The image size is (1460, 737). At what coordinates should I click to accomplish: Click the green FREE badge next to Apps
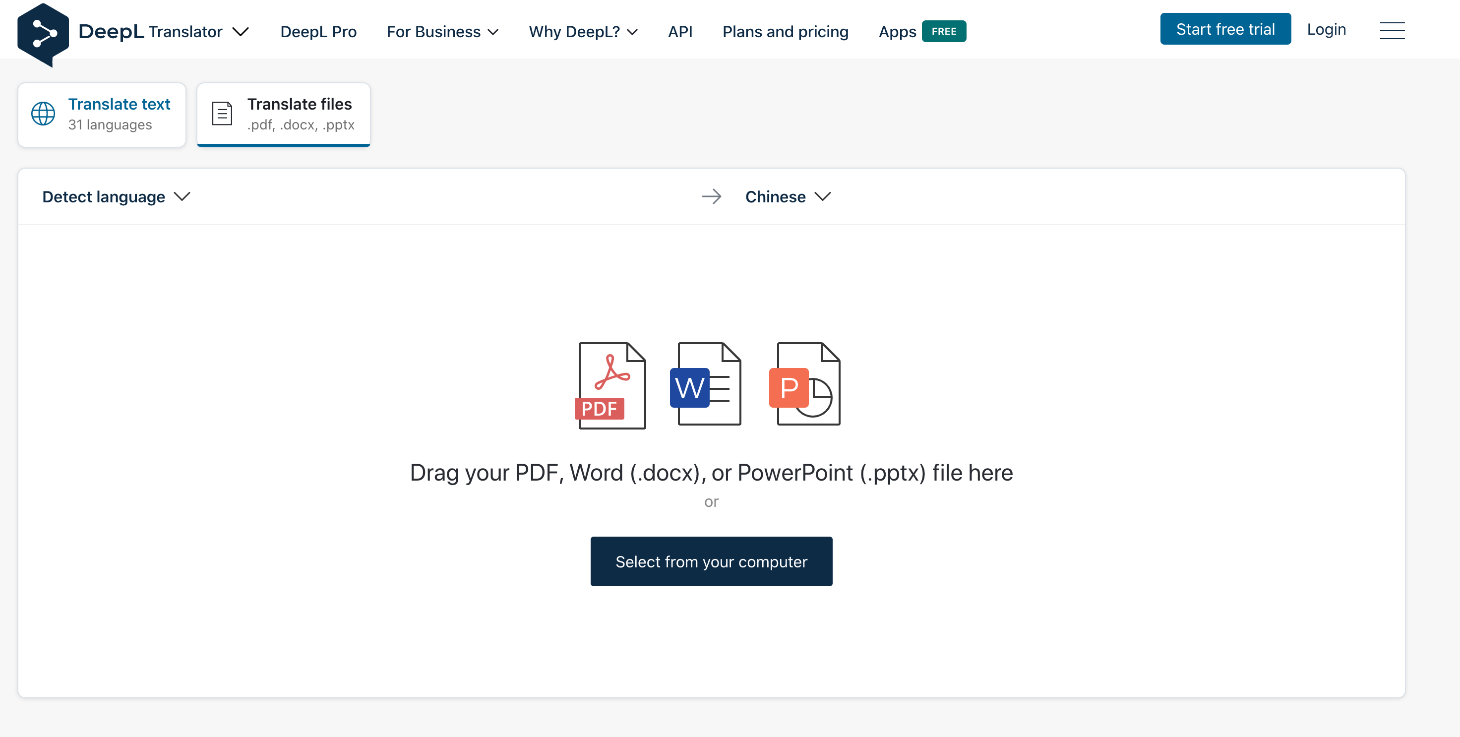coord(944,31)
